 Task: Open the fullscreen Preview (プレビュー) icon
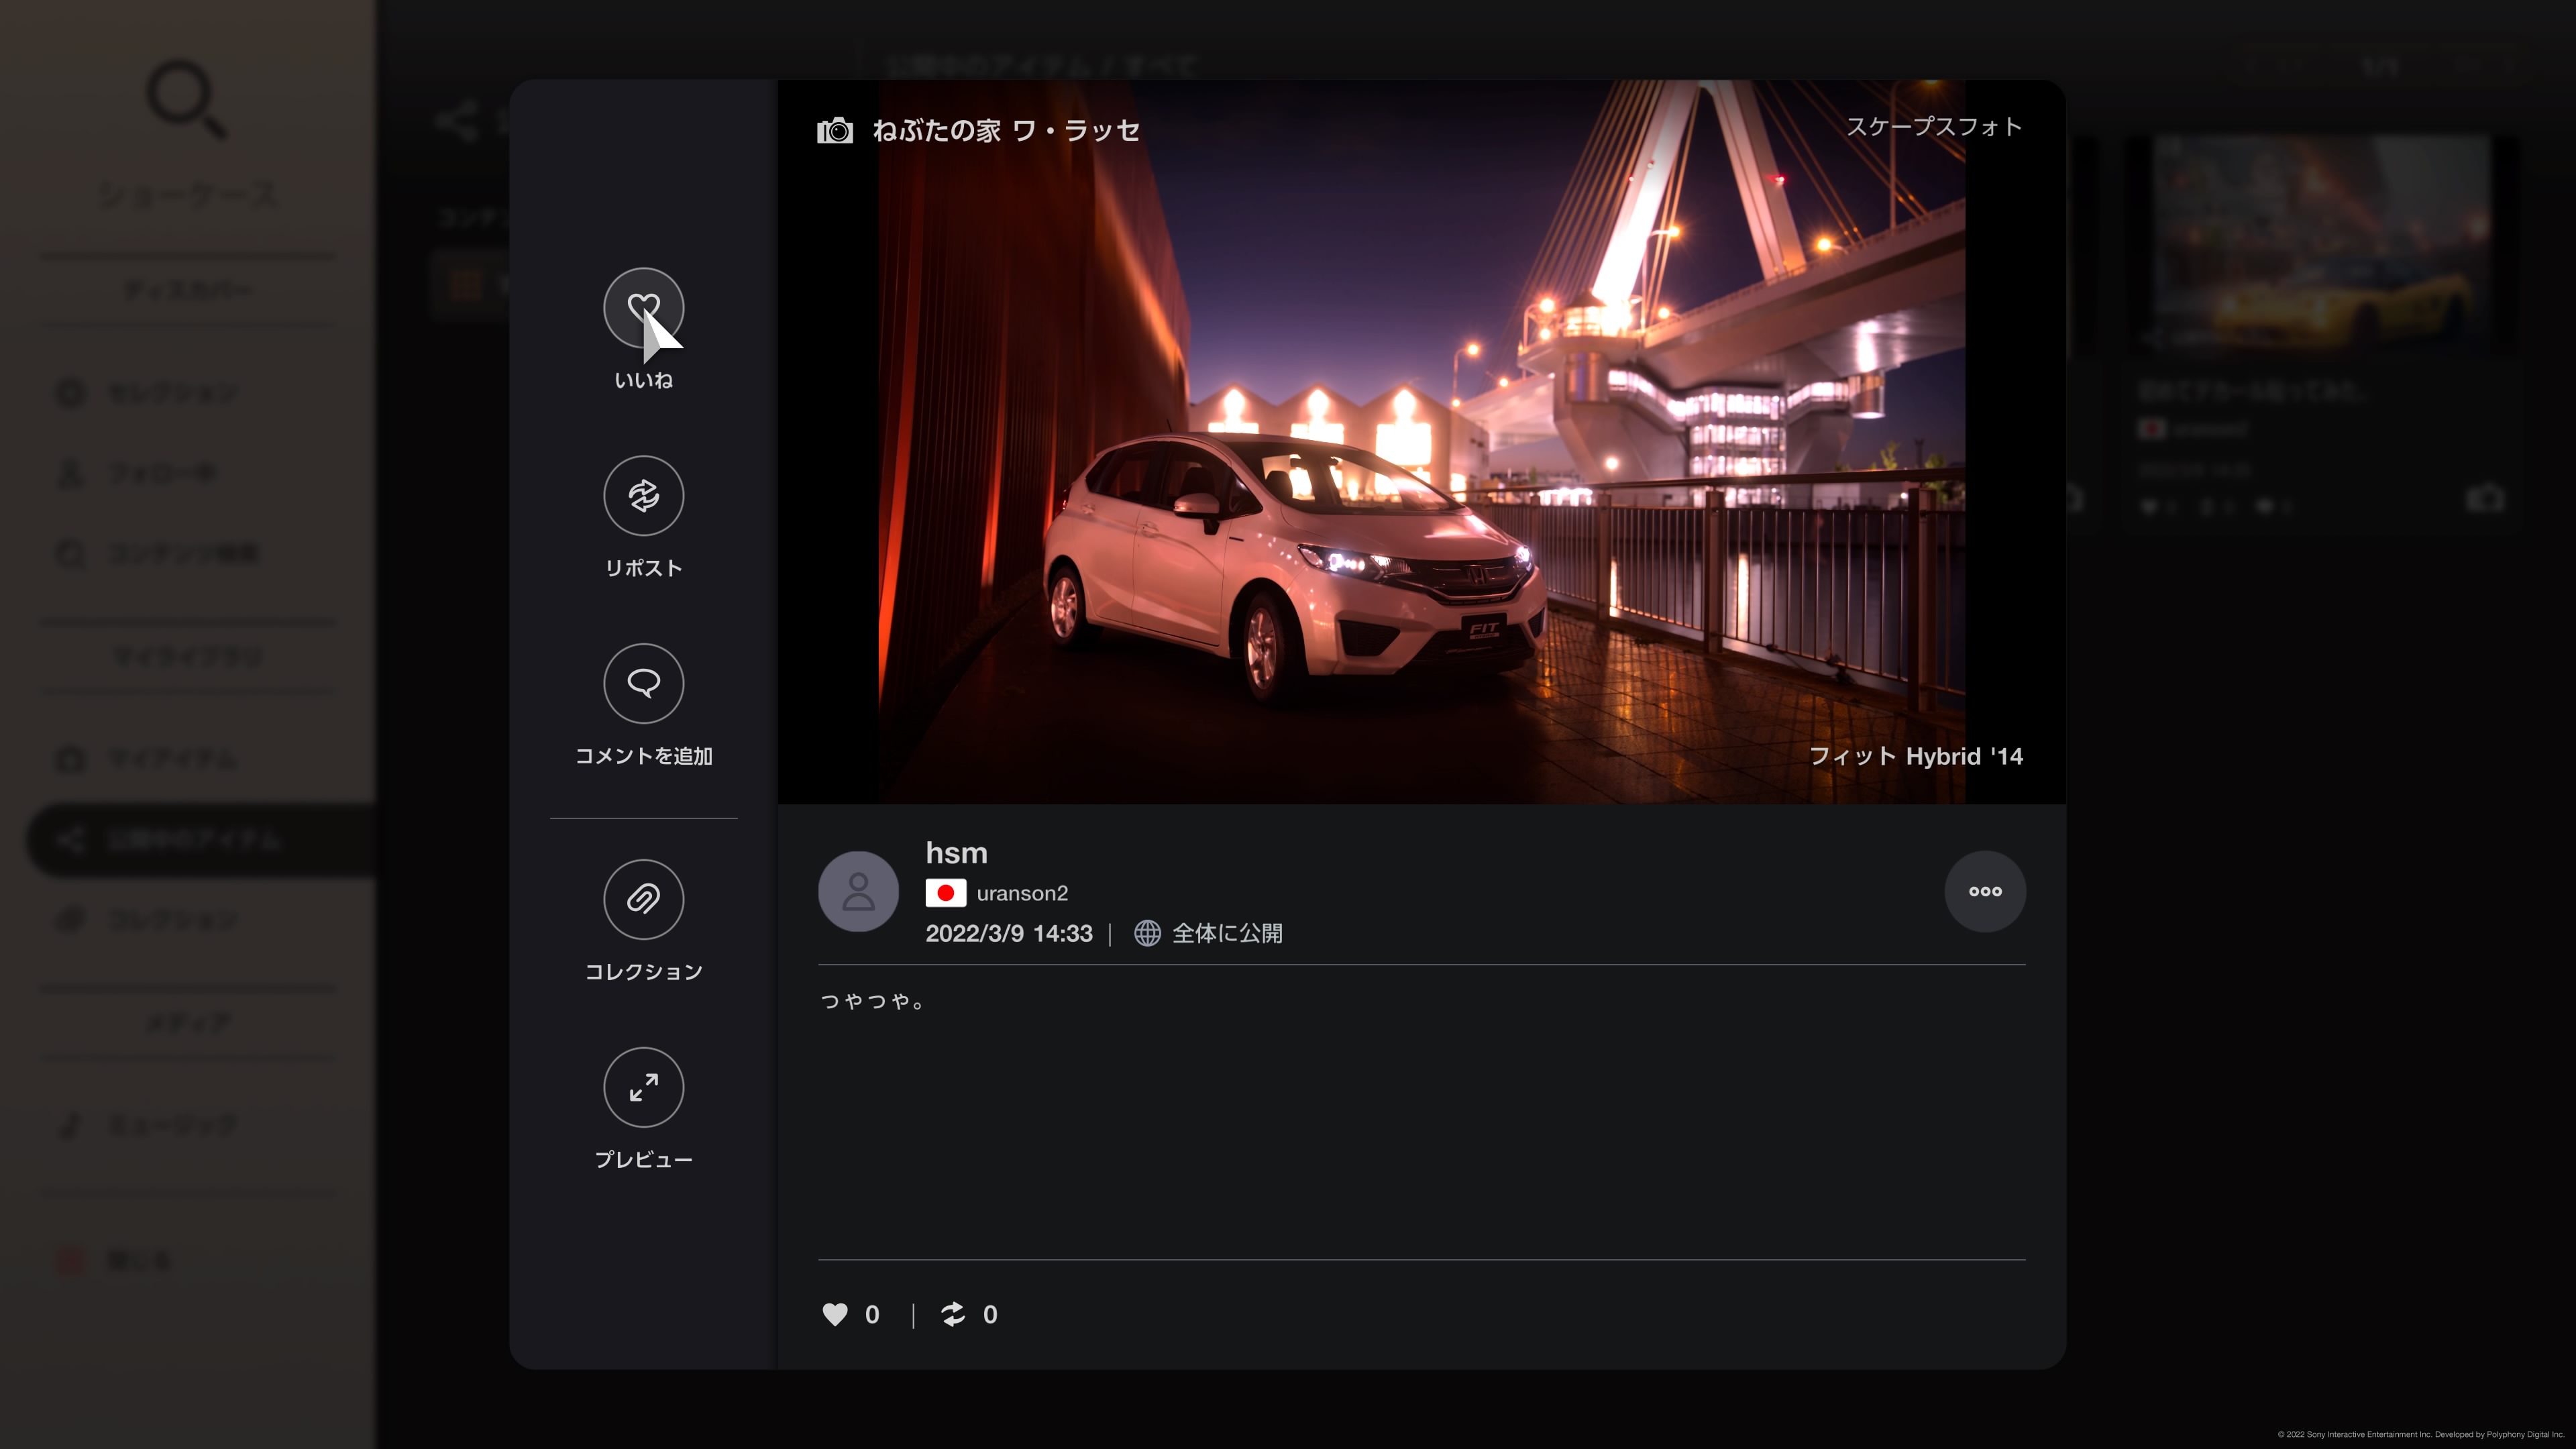tap(643, 1087)
